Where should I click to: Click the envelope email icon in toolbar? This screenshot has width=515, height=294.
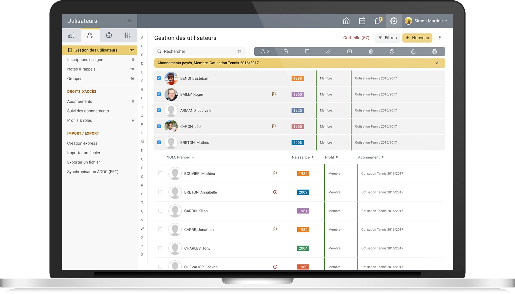click(x=350, y=51)
